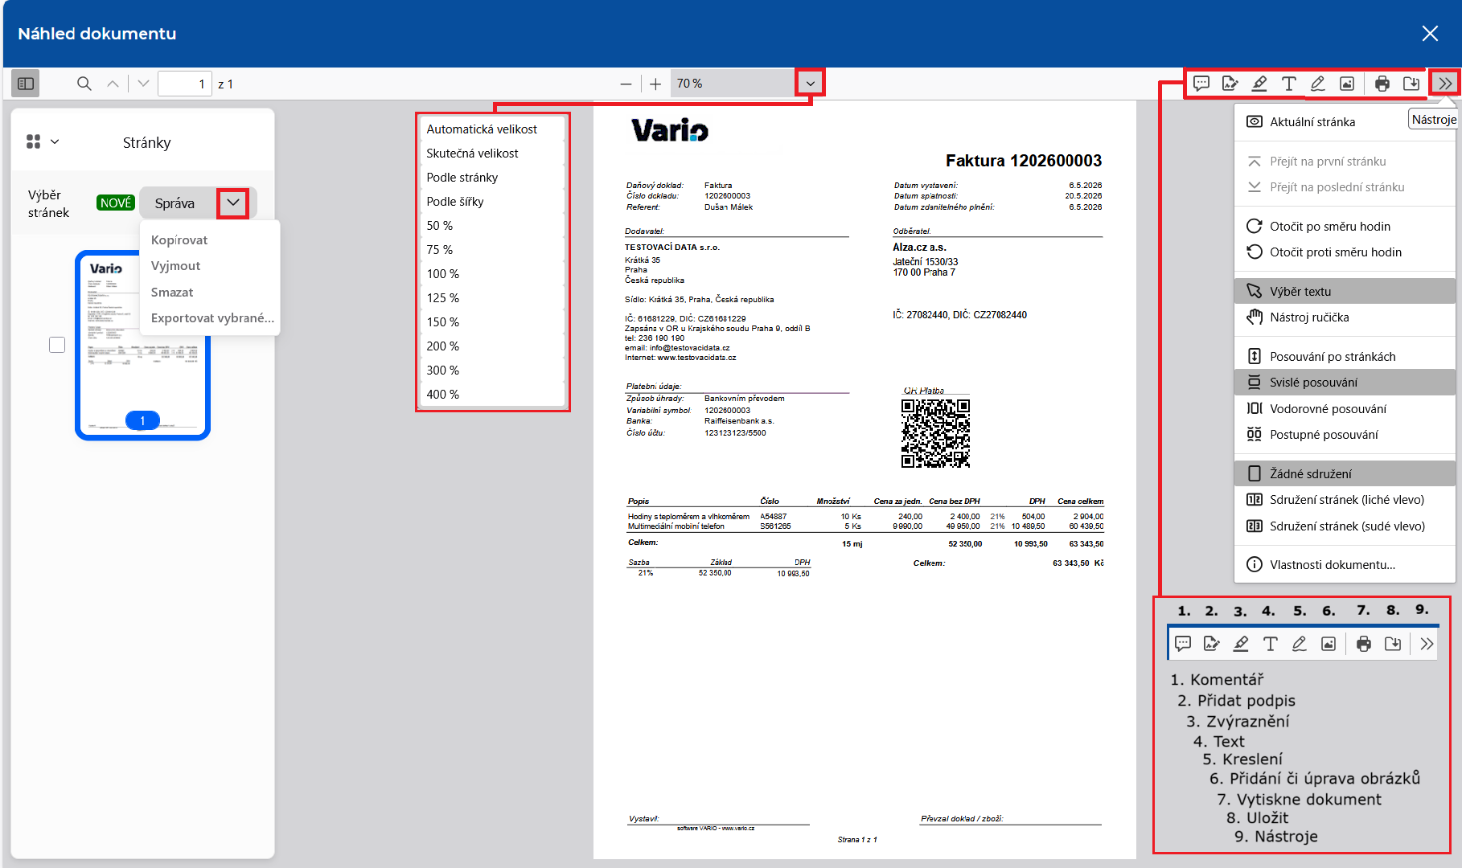
Task: Click Otočit po směru hodin
Action: click(1345, 226)
